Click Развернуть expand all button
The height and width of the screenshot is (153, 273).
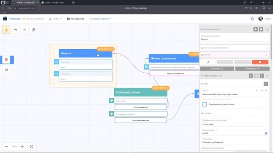252,69
